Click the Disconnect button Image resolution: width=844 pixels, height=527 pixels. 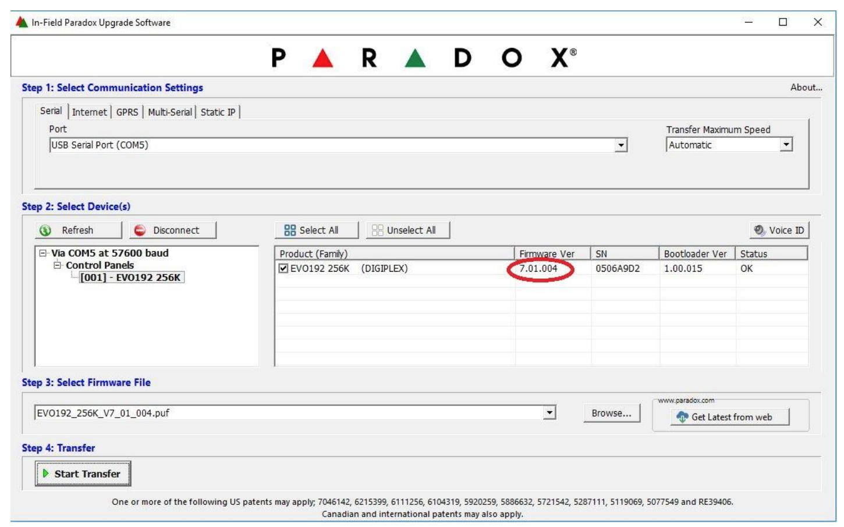(173, 230)
